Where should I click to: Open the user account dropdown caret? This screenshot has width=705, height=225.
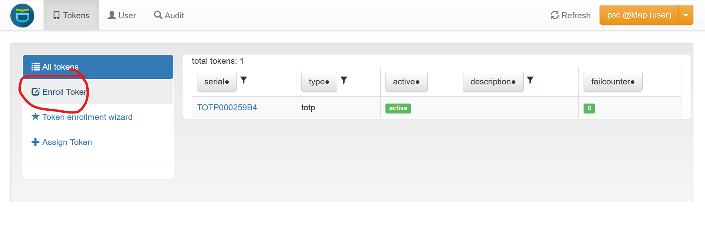686,15
